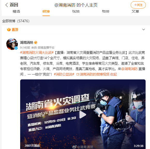This screenshot has height=149, width=150.
Task: Go back using the 返回 arrow
Action: (12, 5)
